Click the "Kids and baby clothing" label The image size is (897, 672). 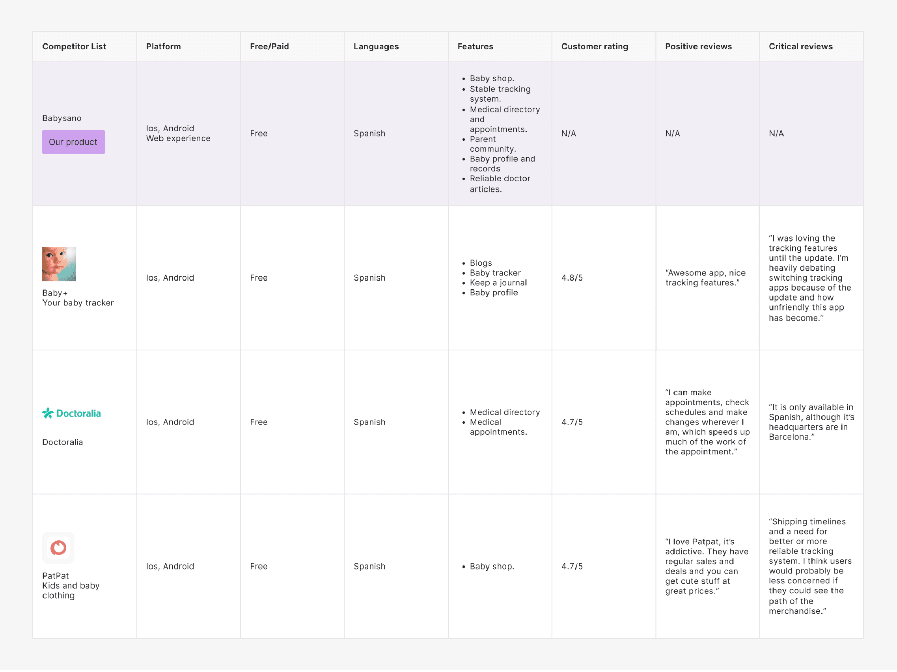click(71, 590)
